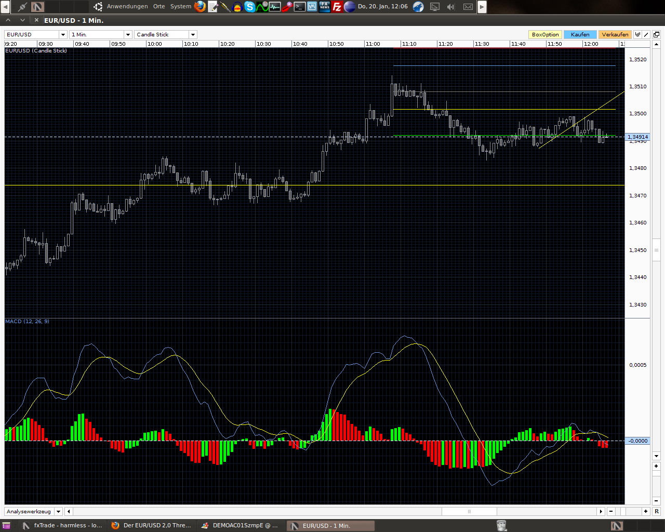This screenshot has height=532, width=665.
Task: Open the 1 Min. timeframe dropdown
Action: click(x=127, y=34)
